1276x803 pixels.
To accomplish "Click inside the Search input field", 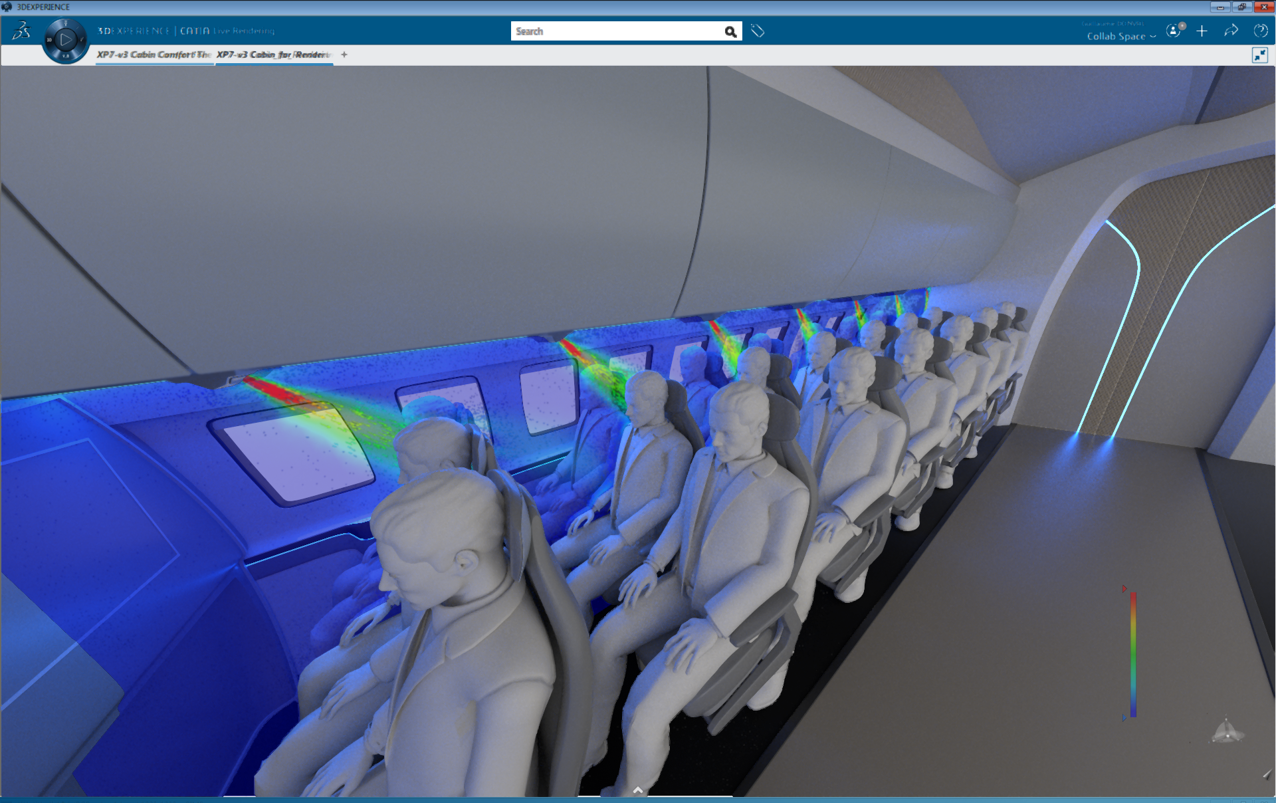I will [615, 31].
